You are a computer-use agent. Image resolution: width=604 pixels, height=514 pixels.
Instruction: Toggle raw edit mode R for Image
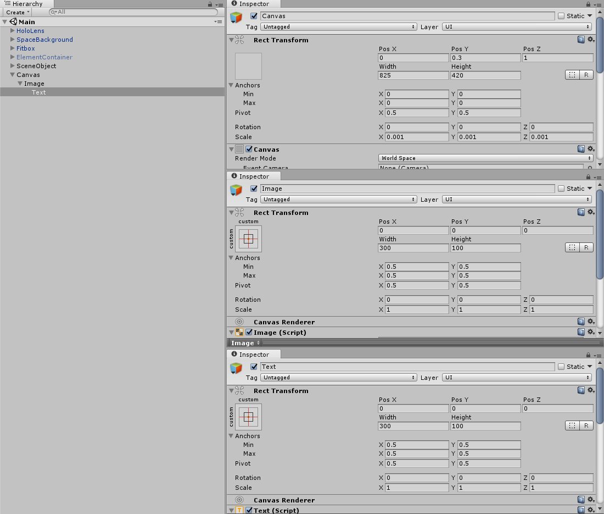click(x=586, y=248)
